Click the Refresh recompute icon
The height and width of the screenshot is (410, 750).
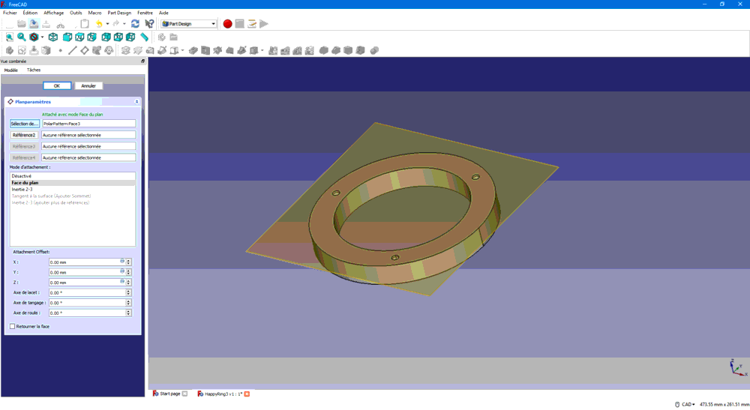(x=135, y=23)
